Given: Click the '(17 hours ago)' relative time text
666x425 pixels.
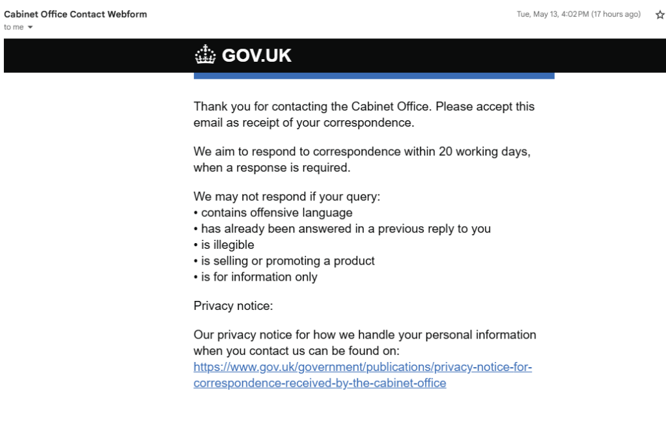Looking at the screenshot, I should click(616, 15).
